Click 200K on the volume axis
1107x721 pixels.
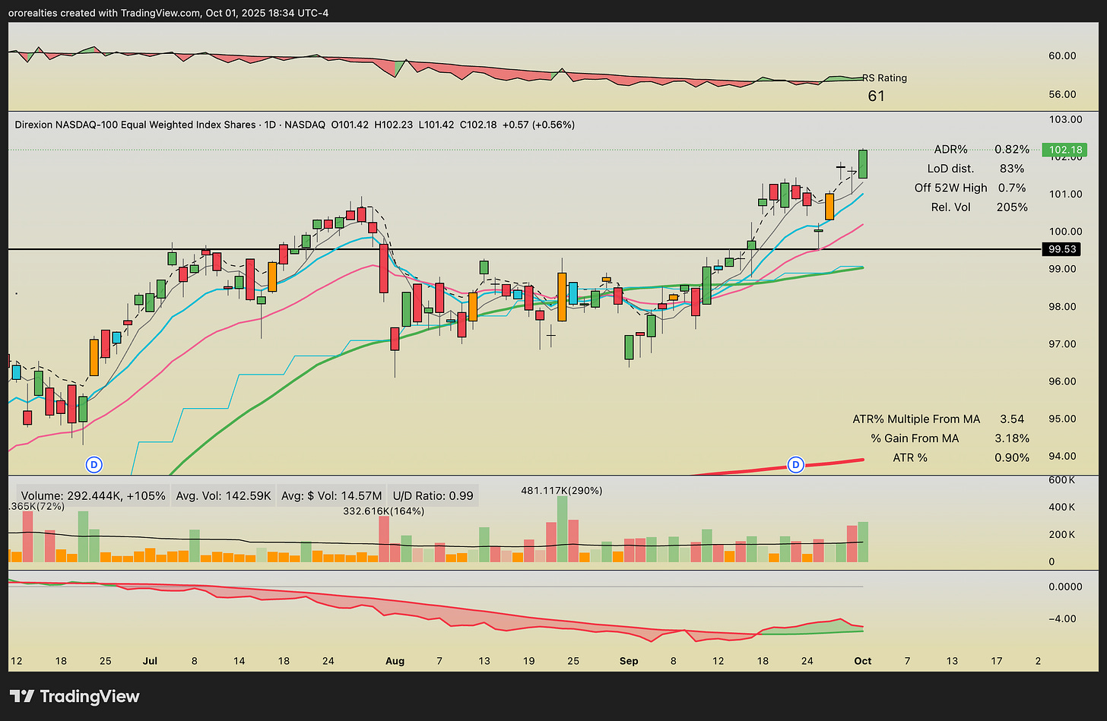[x=1061, y=535]
